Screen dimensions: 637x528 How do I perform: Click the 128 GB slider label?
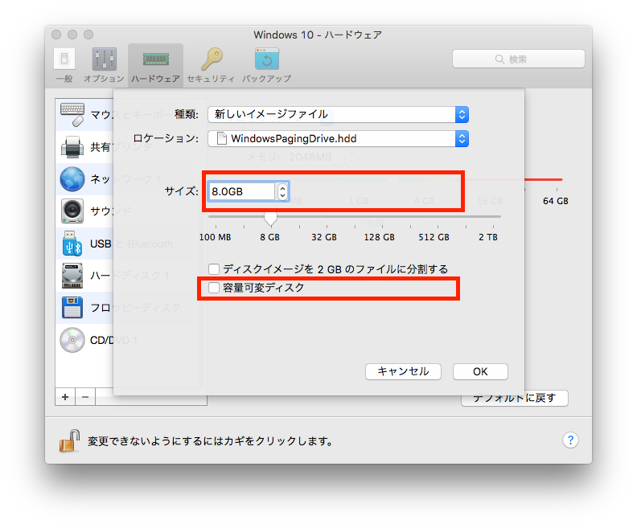pos(380,237)
